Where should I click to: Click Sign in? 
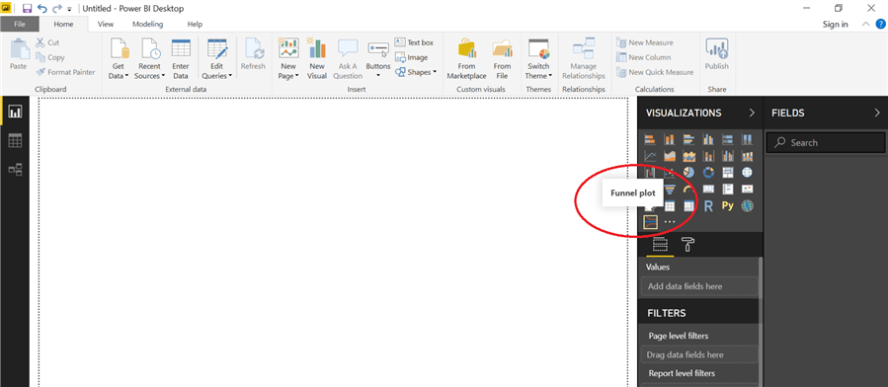tap(836, 24)
